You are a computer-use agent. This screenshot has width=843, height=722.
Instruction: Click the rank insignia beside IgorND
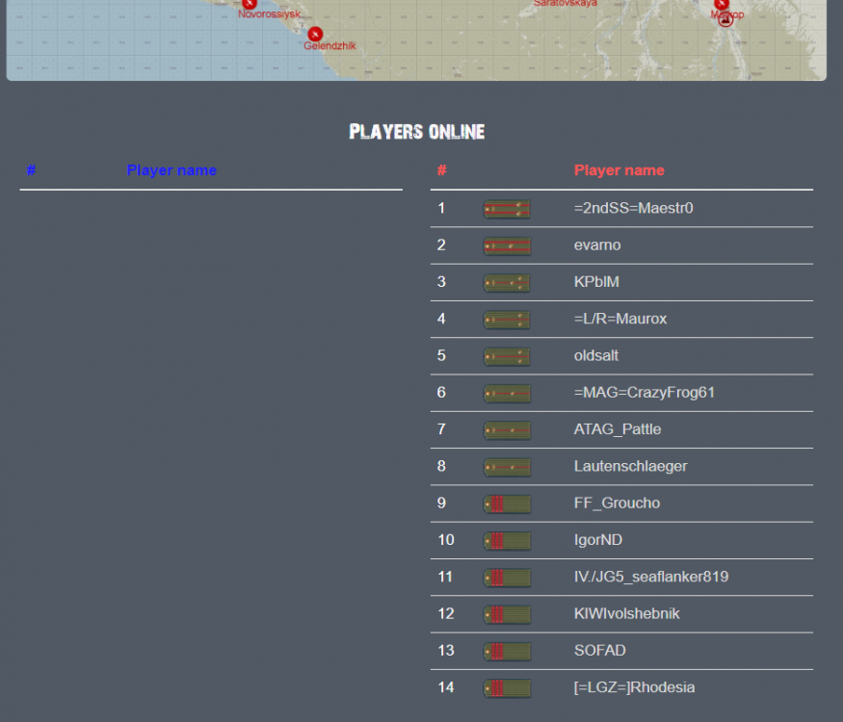[507, 541]
